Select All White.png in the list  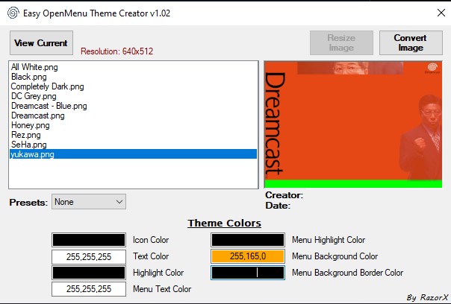click(133, 67)
